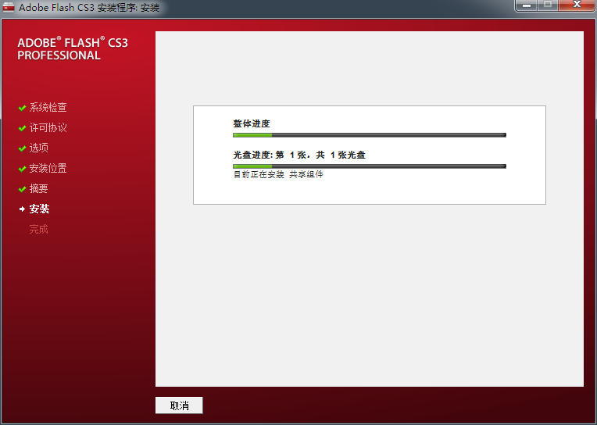Click green checkmark beside 安装位置

[22, 169]
